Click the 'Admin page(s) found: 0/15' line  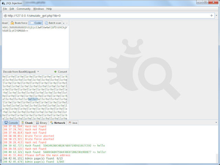pyautogui.click(x=33, y=158)
